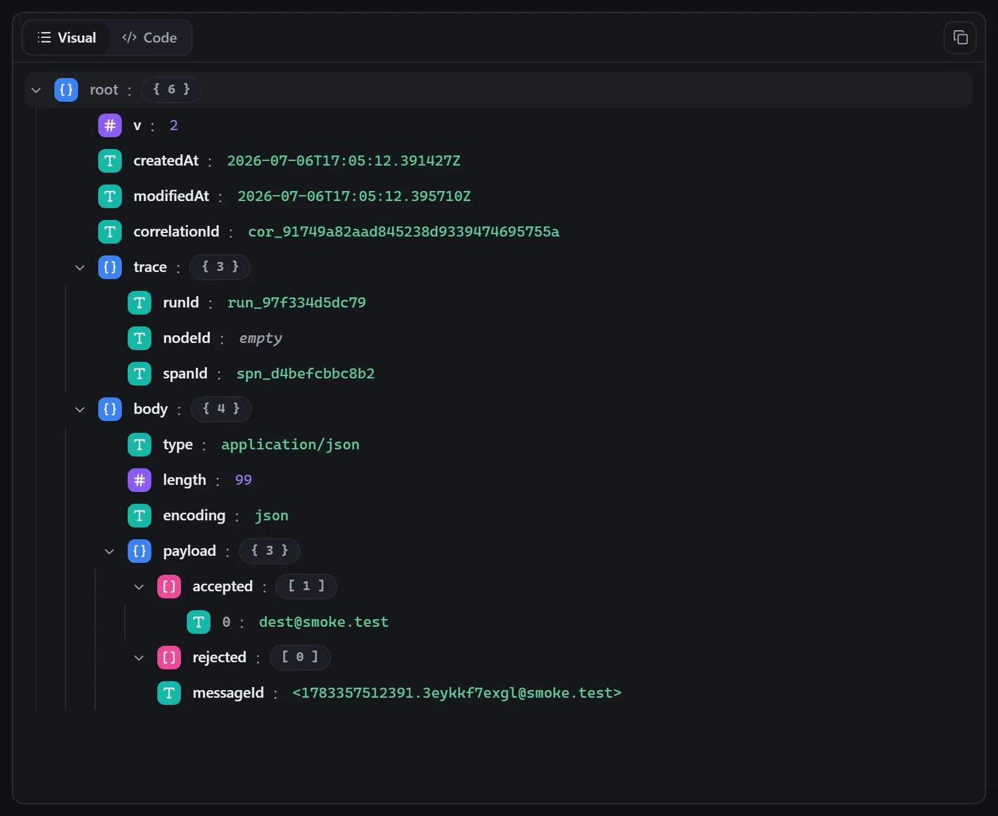Click the object icon beside body
The image size is (998, 816).
pyautogui.click(x=110, y=409)
